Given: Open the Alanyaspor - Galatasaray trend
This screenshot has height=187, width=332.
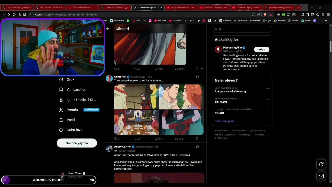Looking at the screenshot, I should pos(231,91).
